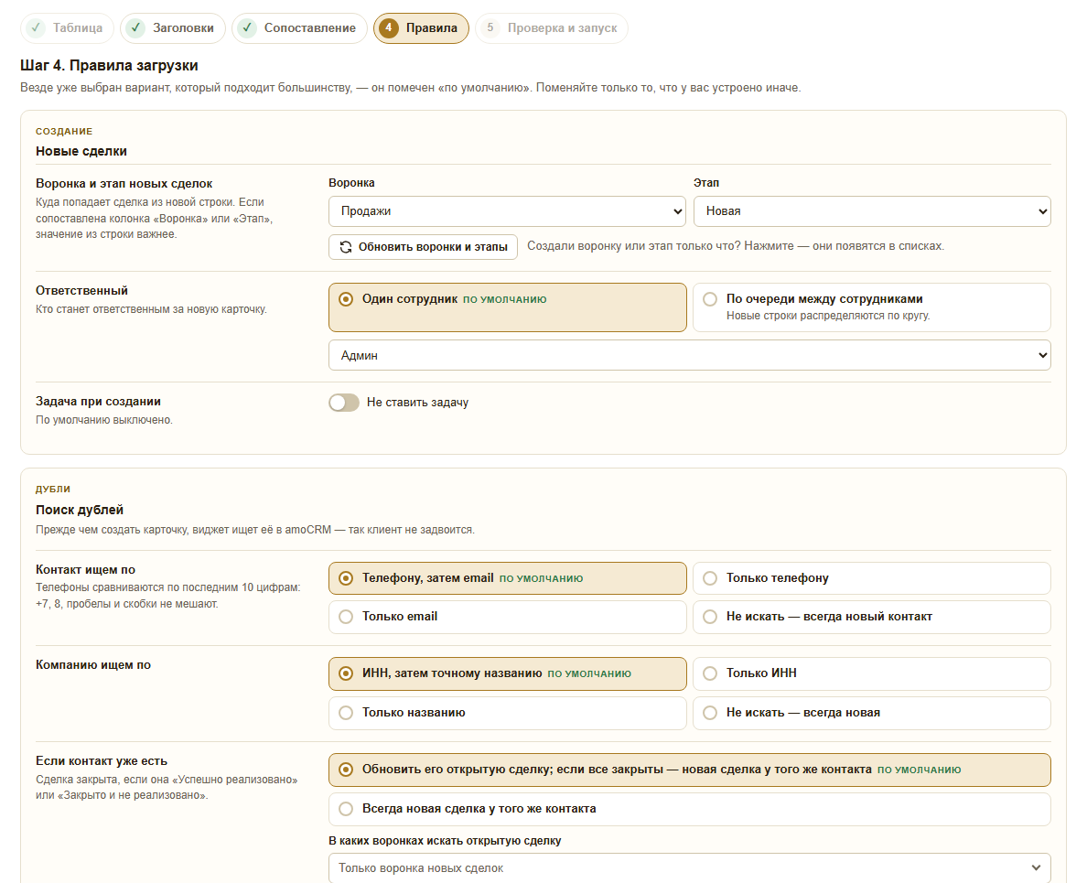
Task: Switch to the «Сопоставление» step
Action: point(299,28)
